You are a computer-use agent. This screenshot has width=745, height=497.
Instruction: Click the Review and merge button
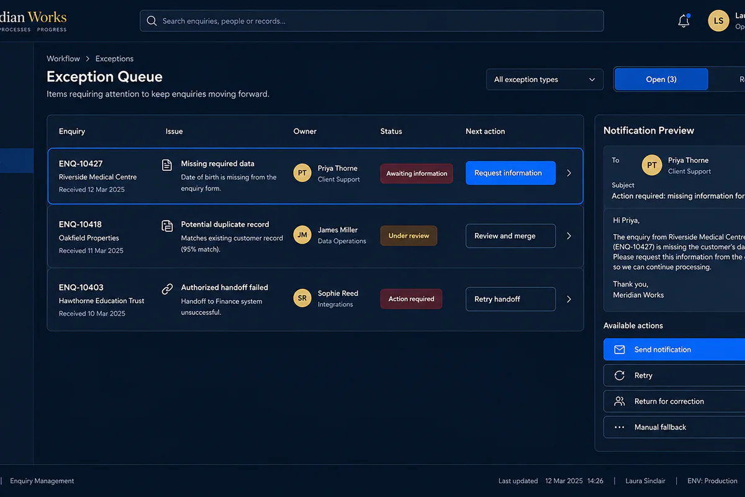point(510,236)
